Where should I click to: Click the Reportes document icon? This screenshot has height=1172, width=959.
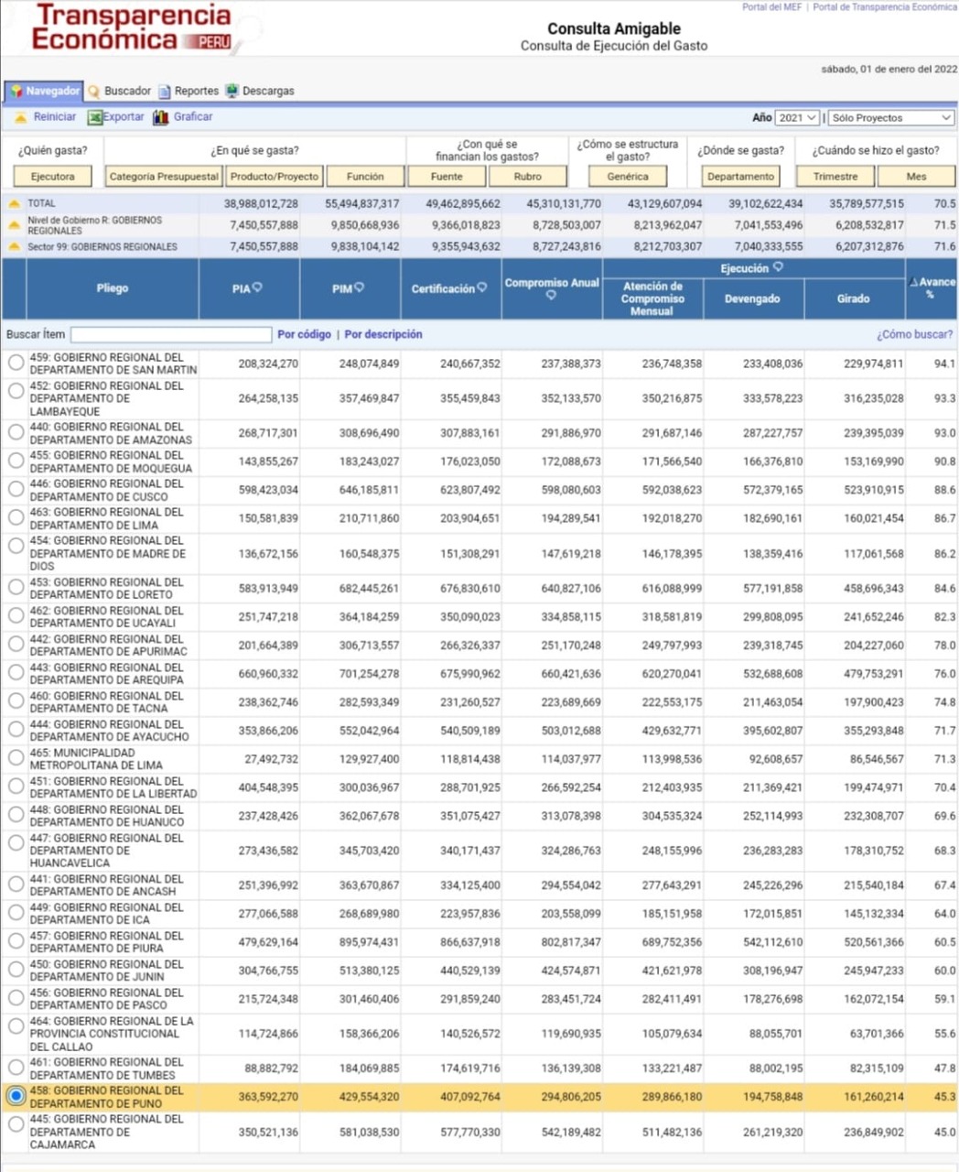pyautogui.click(x=165, y=92)
